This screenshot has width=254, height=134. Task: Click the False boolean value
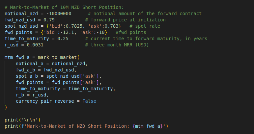tap(89, 101)
